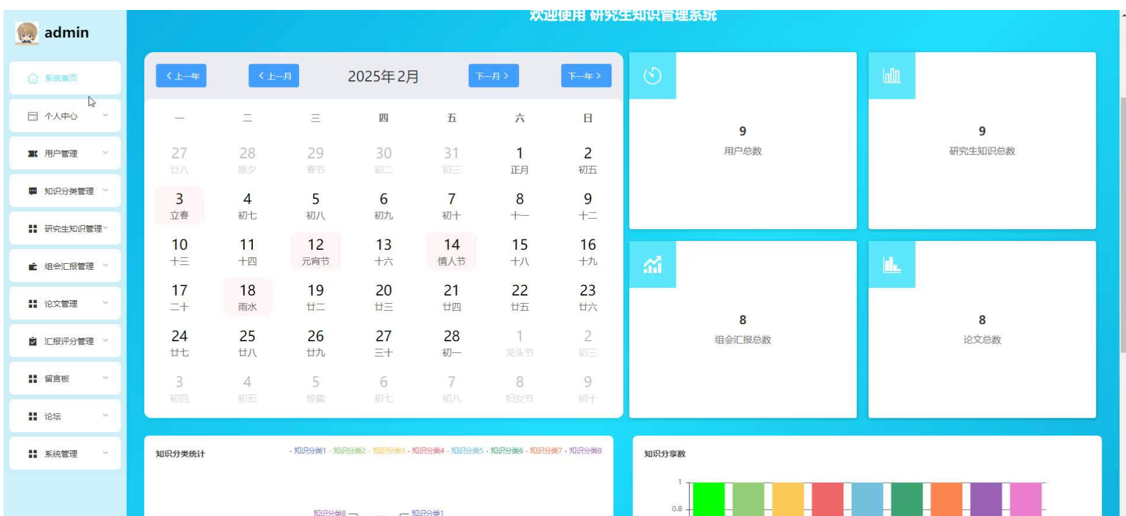Click the 组会汇报管理 folder icon
1126x516 pixels.
click(33, 266)
